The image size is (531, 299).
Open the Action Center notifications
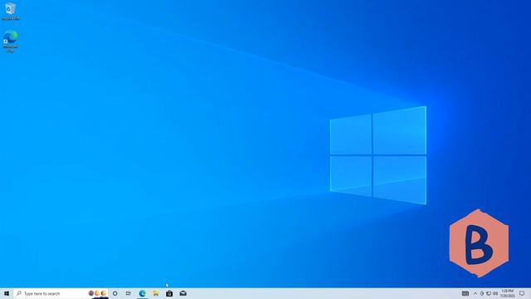(522, 293)
